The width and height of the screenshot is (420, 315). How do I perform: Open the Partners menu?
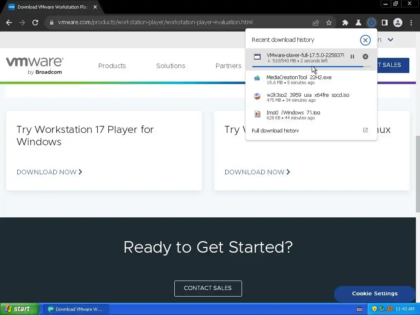[228, 66]
